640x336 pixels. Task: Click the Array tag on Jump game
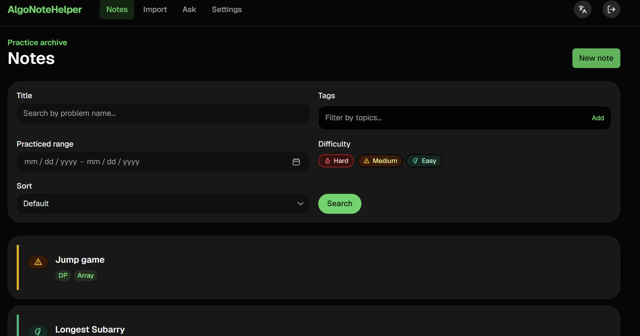(x=86, y=276)
